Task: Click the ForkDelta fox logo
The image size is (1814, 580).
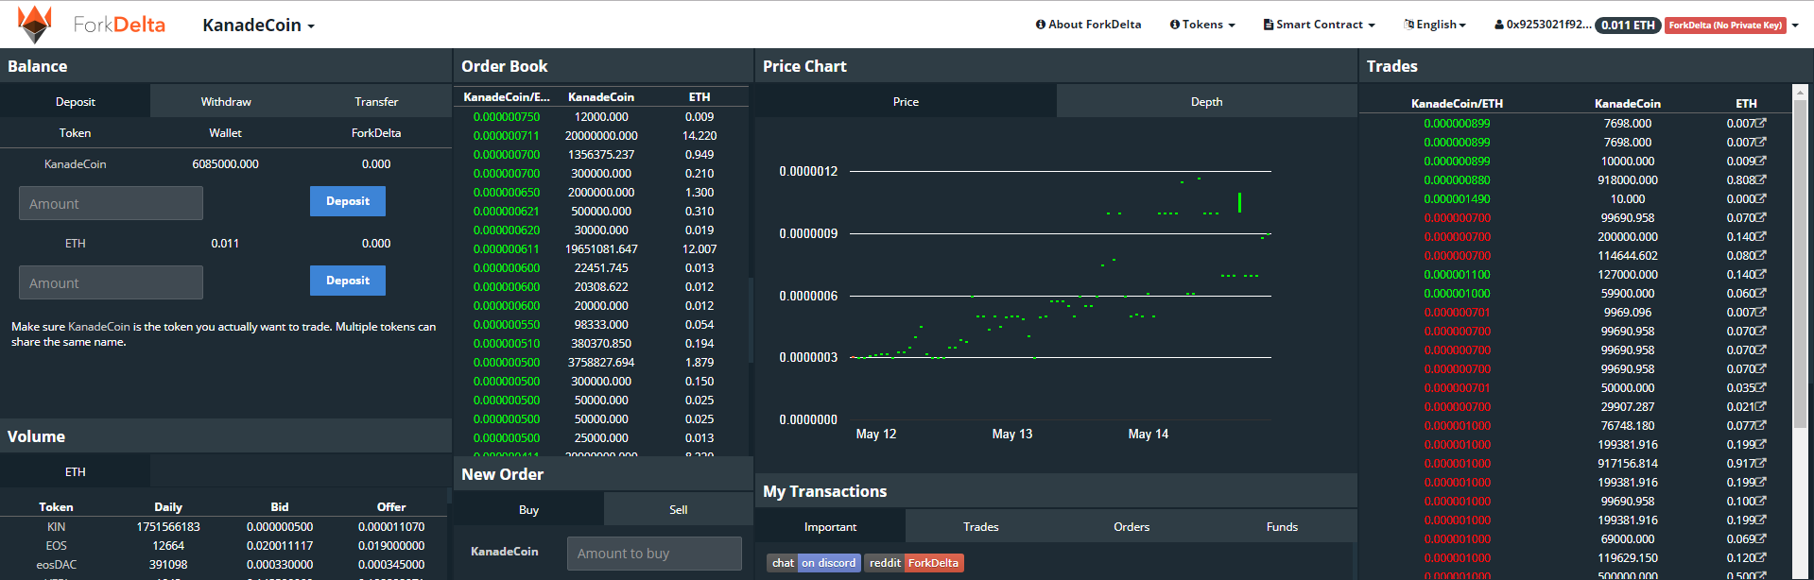Action: [35, 25]
